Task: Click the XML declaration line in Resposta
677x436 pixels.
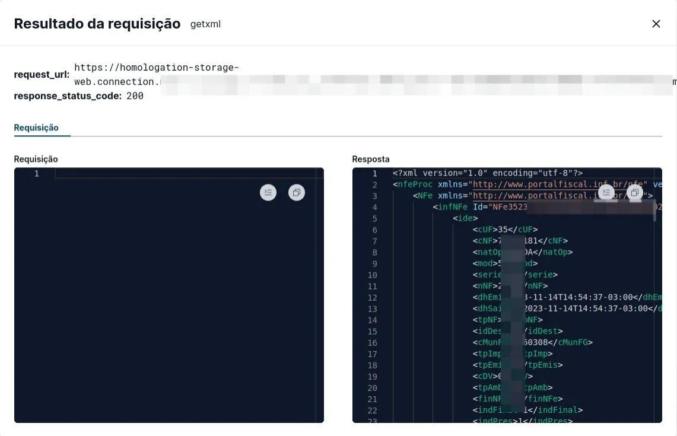Action: click(488, 173)
